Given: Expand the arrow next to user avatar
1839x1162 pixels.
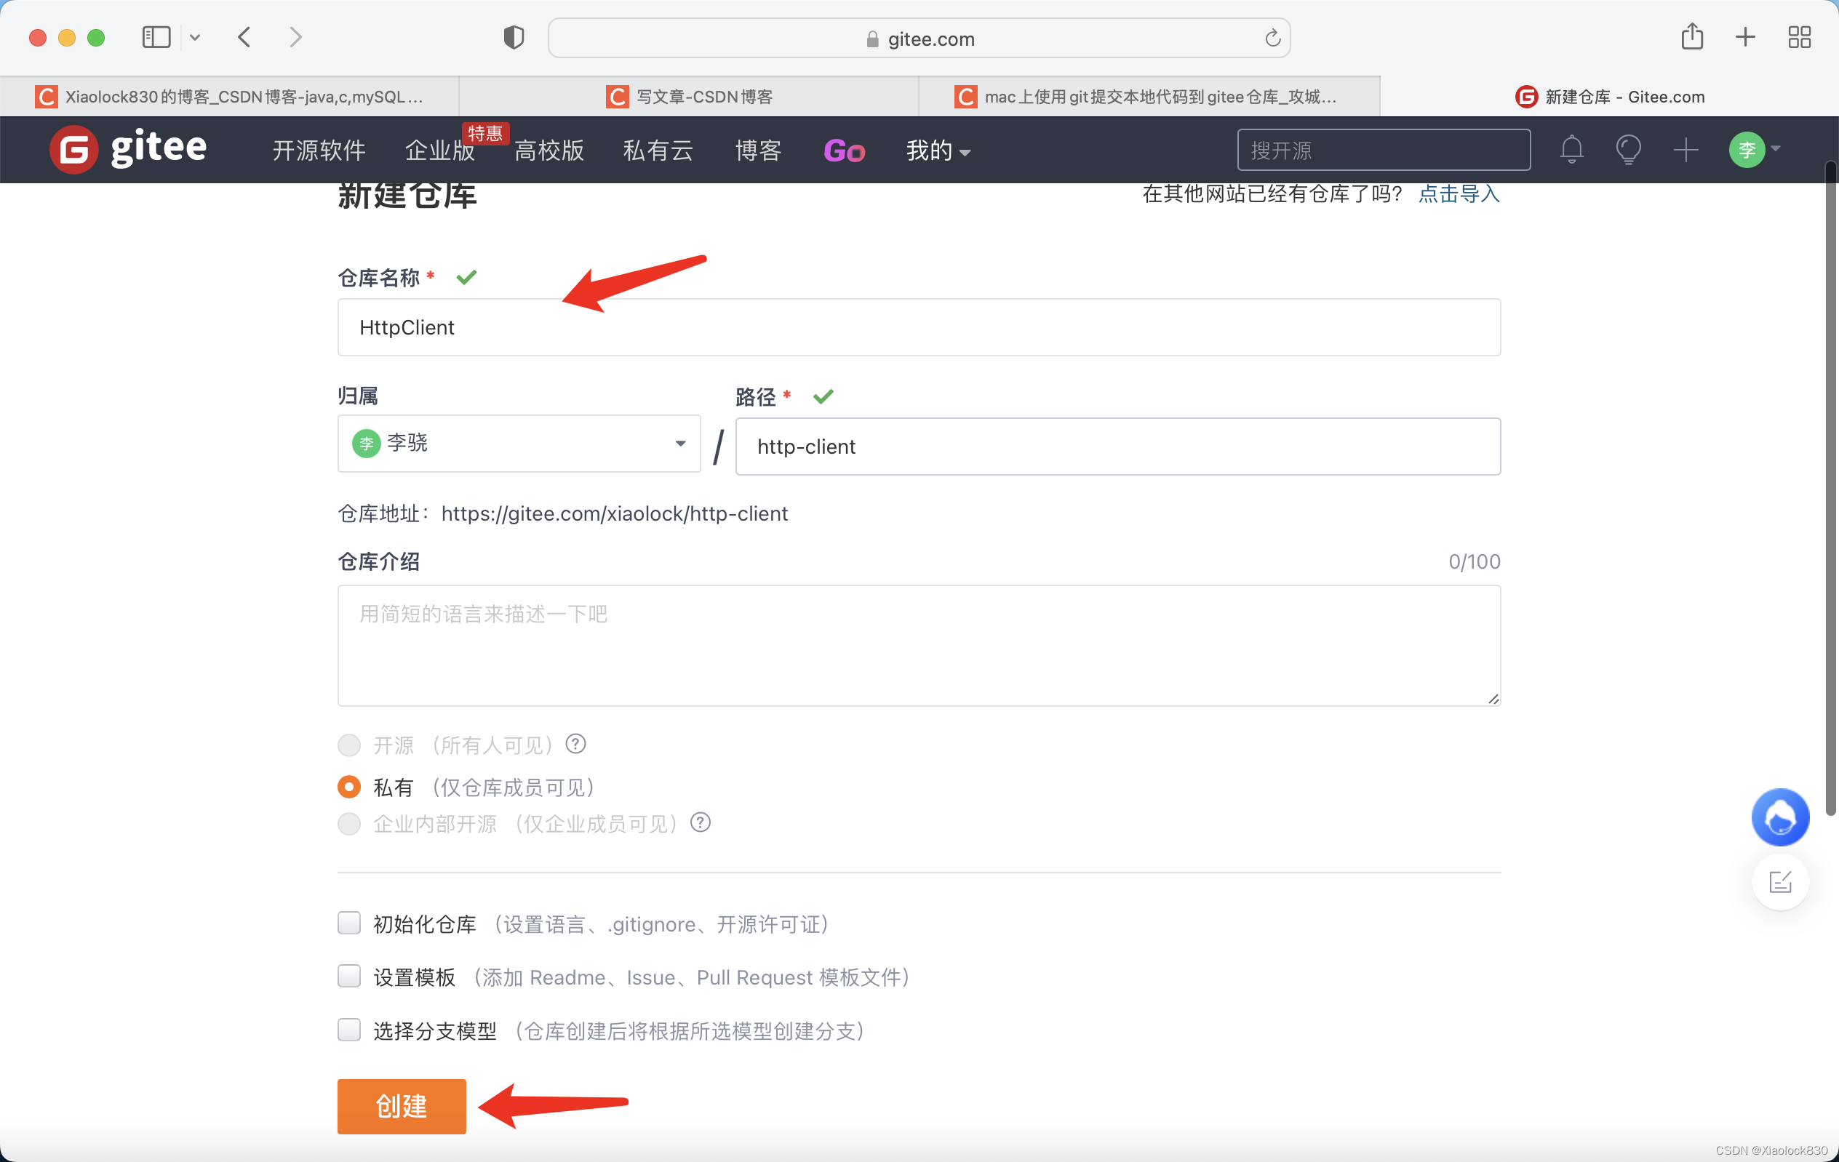Looking at the screenshot, I should (1775, 149).
